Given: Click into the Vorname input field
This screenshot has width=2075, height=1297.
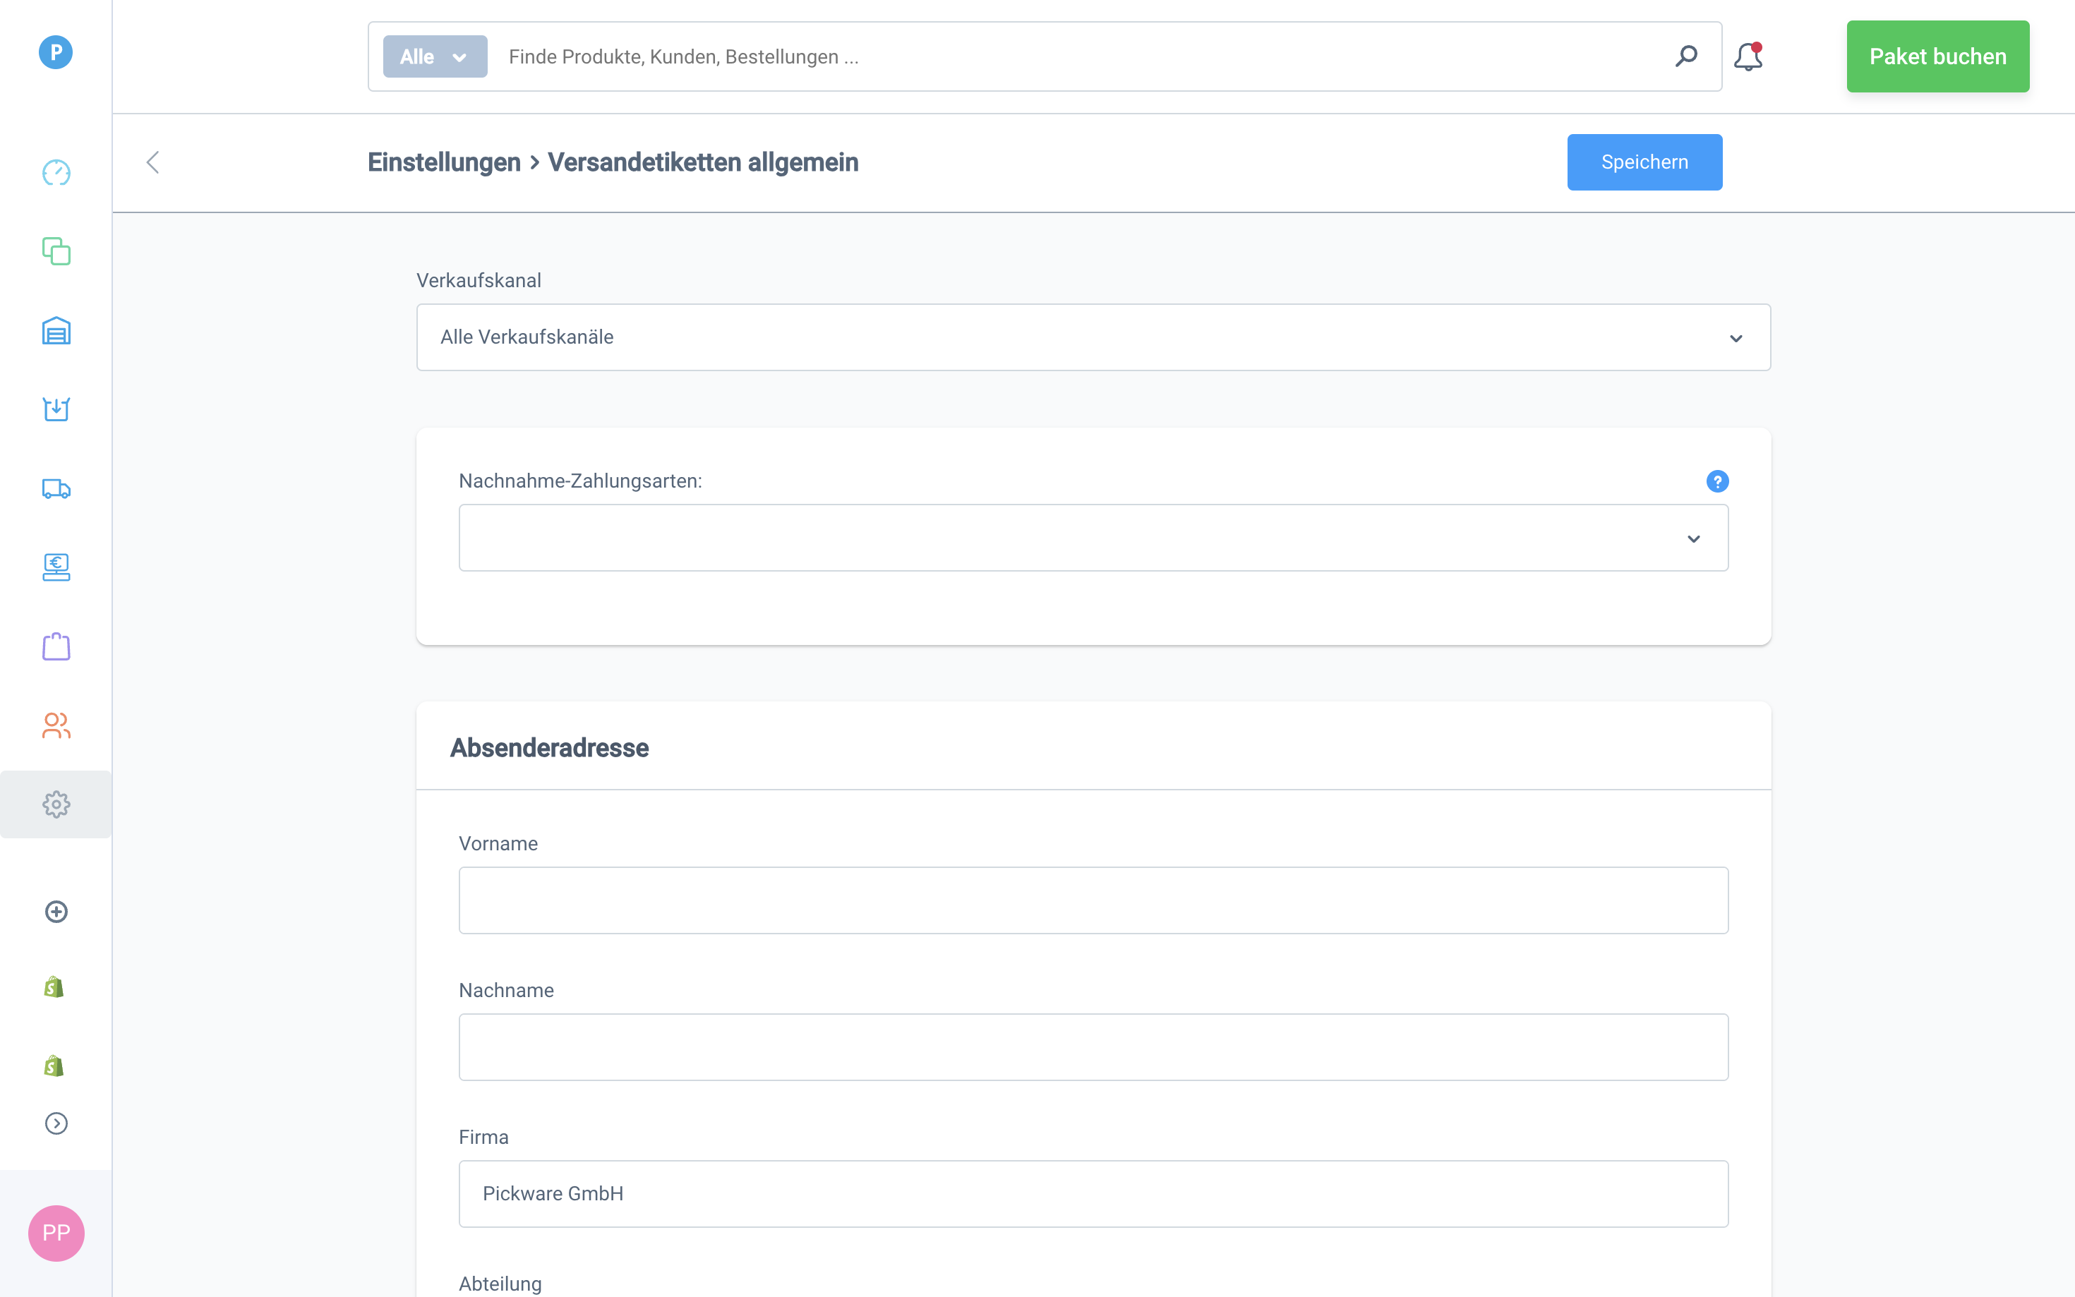Looking at the screenshot, I should tap(1093, 900).
